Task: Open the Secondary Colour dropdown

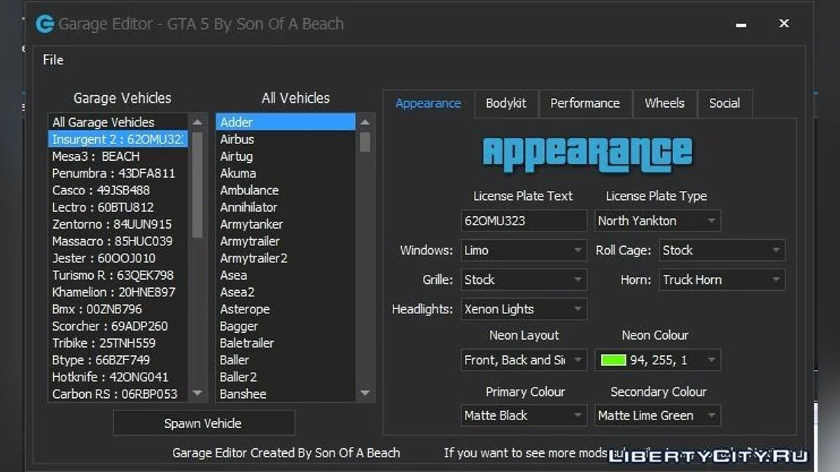Action: pos(657,415)
